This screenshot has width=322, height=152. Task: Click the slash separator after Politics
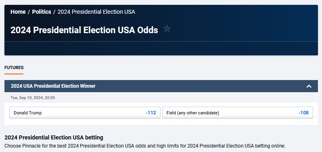point(54,12)
